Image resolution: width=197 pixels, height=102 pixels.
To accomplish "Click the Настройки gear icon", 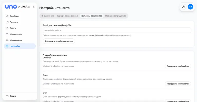I will click(x=7, y=46).
